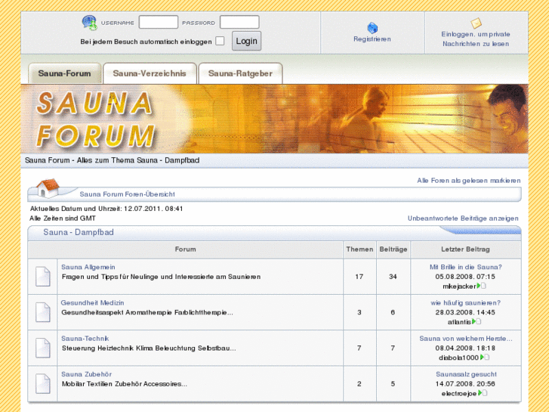Screen dimensions: 549x412
Task: Switch to the Sauna-Verzeichnis tab
Action: tap(149, 73)
